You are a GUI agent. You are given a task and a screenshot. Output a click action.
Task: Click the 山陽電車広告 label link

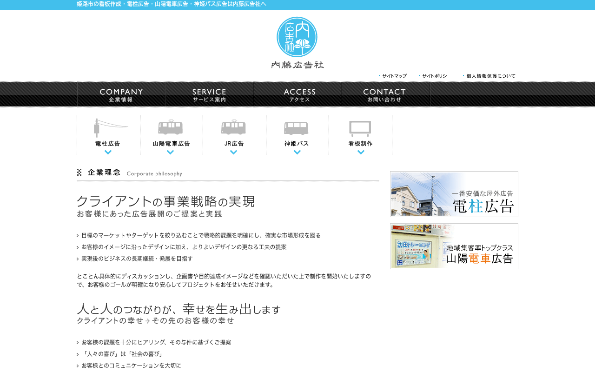pyautogui.click(x=171, y=144)
